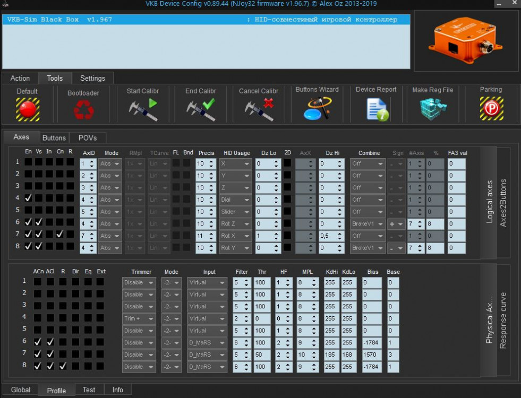521x398 pixels.
Task: Open the Device Report
Action: [377, 108]
